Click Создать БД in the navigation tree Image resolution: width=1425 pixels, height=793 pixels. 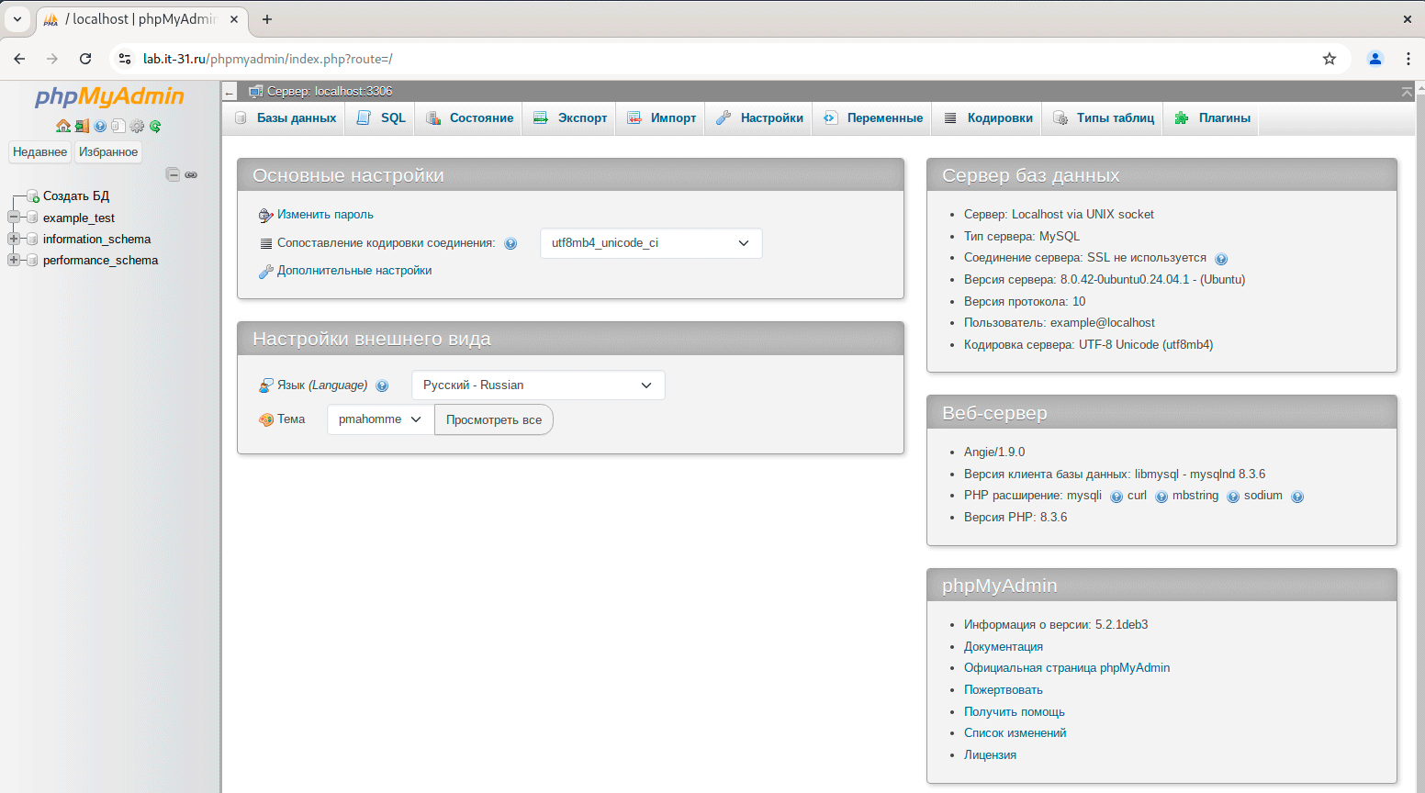click(x=76, y=196)
